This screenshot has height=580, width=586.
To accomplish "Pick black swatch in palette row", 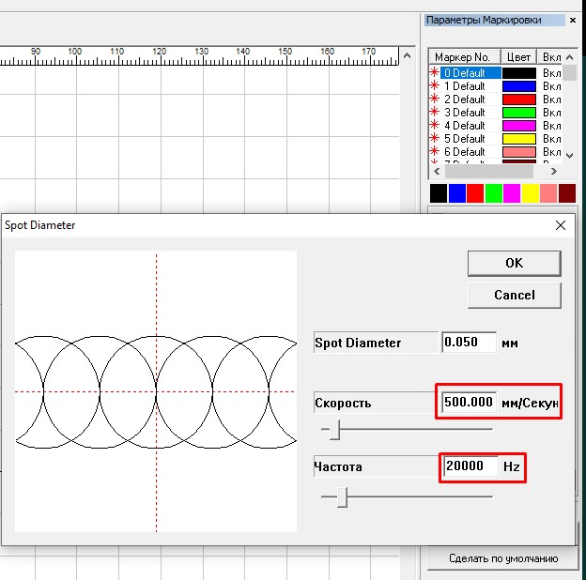I will tap(439, 193).
